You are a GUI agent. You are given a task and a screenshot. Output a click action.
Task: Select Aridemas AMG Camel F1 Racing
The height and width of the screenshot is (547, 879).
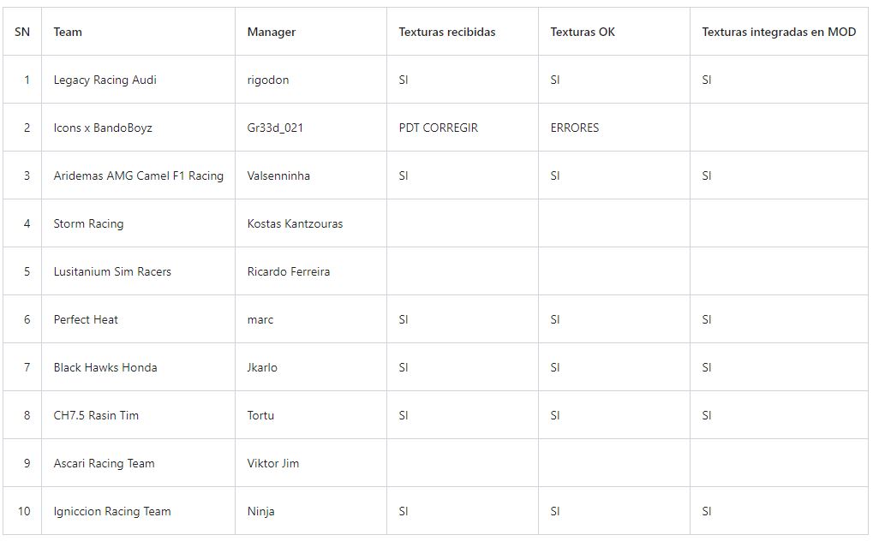tap(138, 175)
